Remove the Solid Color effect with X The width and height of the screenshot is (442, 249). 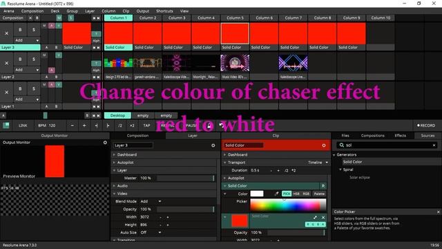(x=323, y=217)
